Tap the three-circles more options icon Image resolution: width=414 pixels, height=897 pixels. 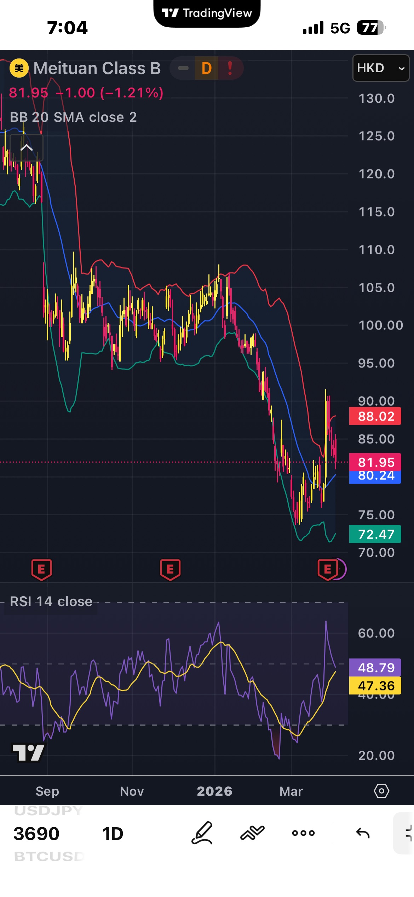(x=303, y=833)
